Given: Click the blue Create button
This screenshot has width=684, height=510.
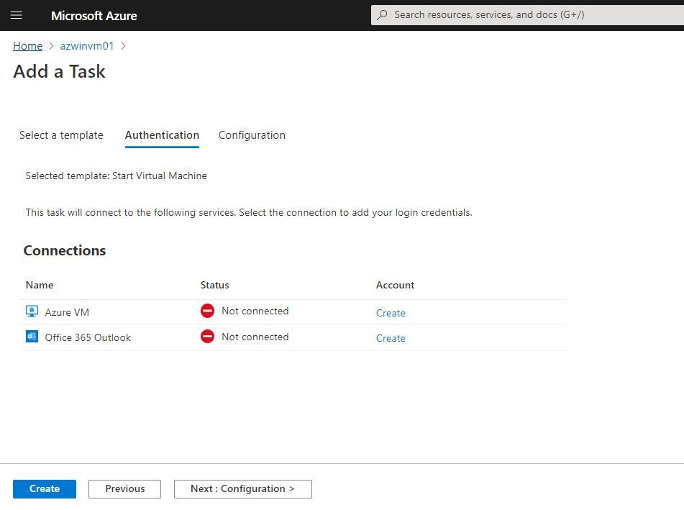Looking at the screenshot, I should click(45, 488).
